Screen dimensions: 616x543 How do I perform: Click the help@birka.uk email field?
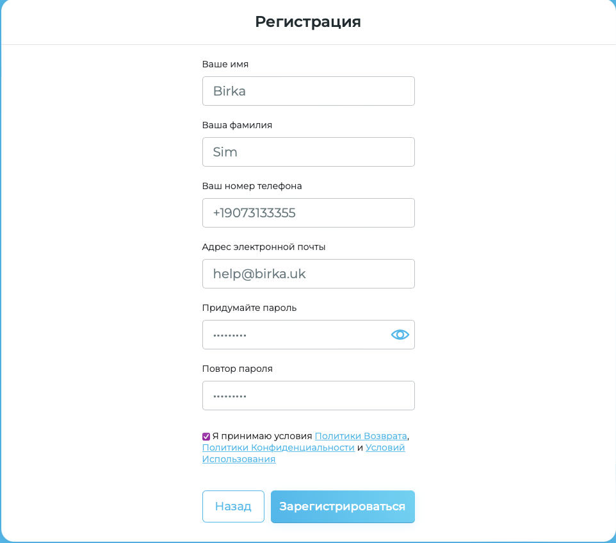point(309,274)
